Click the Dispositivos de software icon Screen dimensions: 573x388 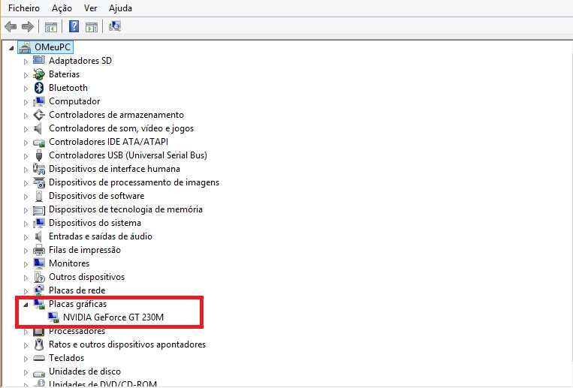coord(39,196)
